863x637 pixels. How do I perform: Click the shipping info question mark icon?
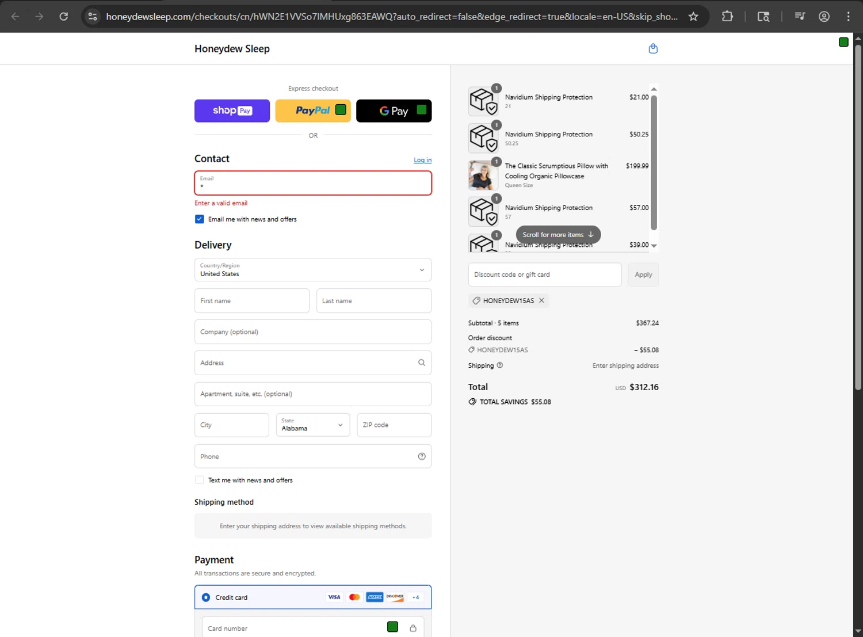(x=500, y=365)
